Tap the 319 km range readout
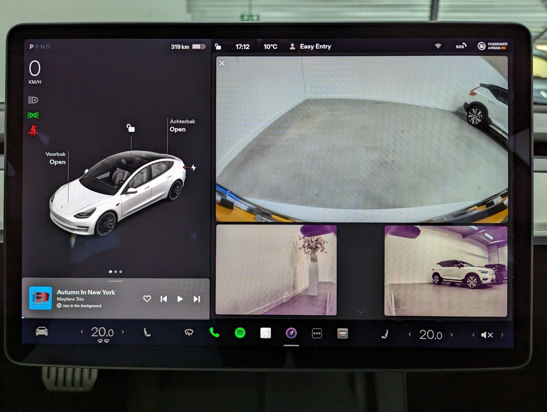Screen dimensions: 547x412 click(180, 47)
